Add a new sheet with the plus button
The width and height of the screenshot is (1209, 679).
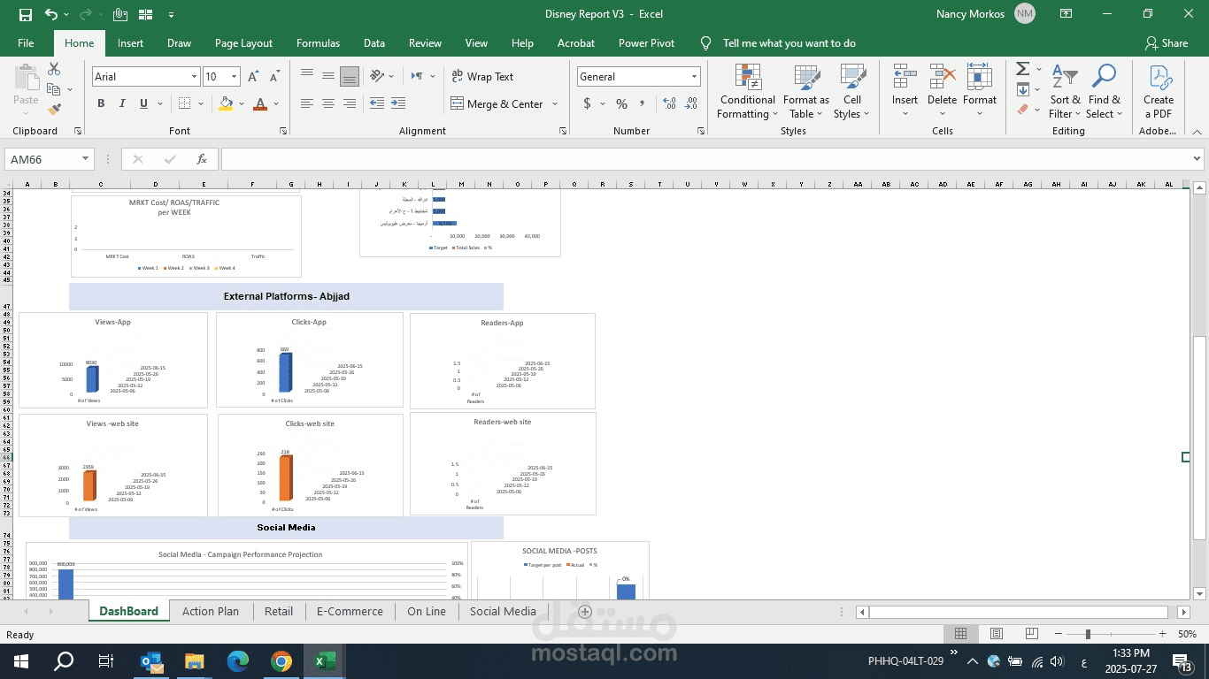coord(584,612)
